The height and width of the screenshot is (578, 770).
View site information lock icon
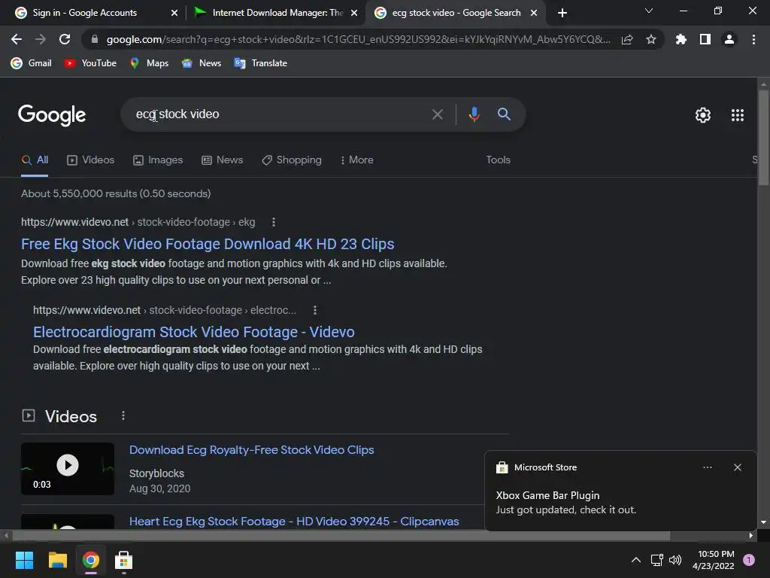click(95, 39)
